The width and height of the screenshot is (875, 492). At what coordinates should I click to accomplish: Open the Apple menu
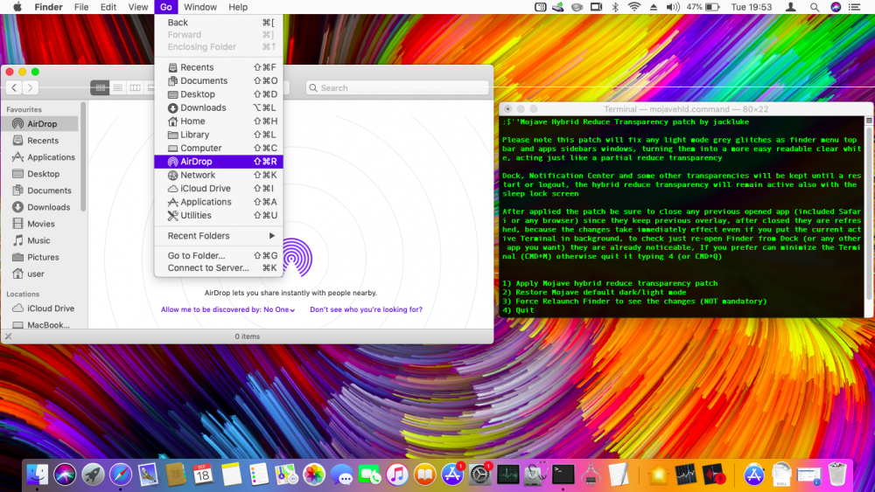(x=17, y=7)
